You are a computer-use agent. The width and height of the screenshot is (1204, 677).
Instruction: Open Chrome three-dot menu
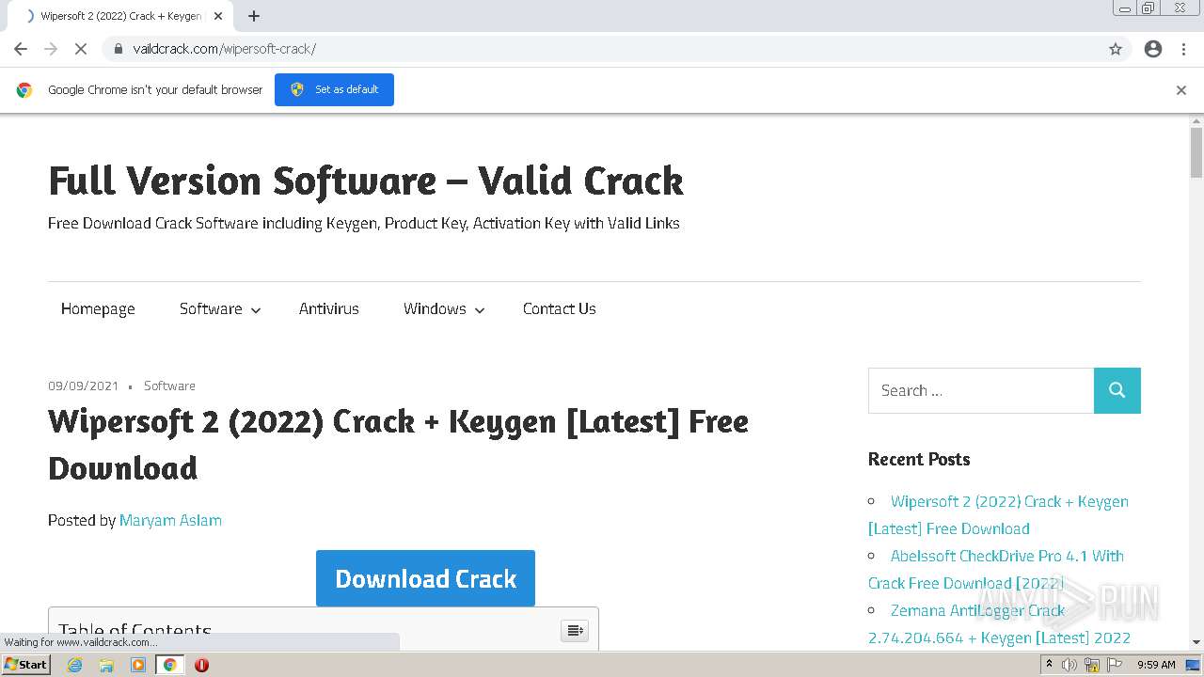click(1183, 49)
